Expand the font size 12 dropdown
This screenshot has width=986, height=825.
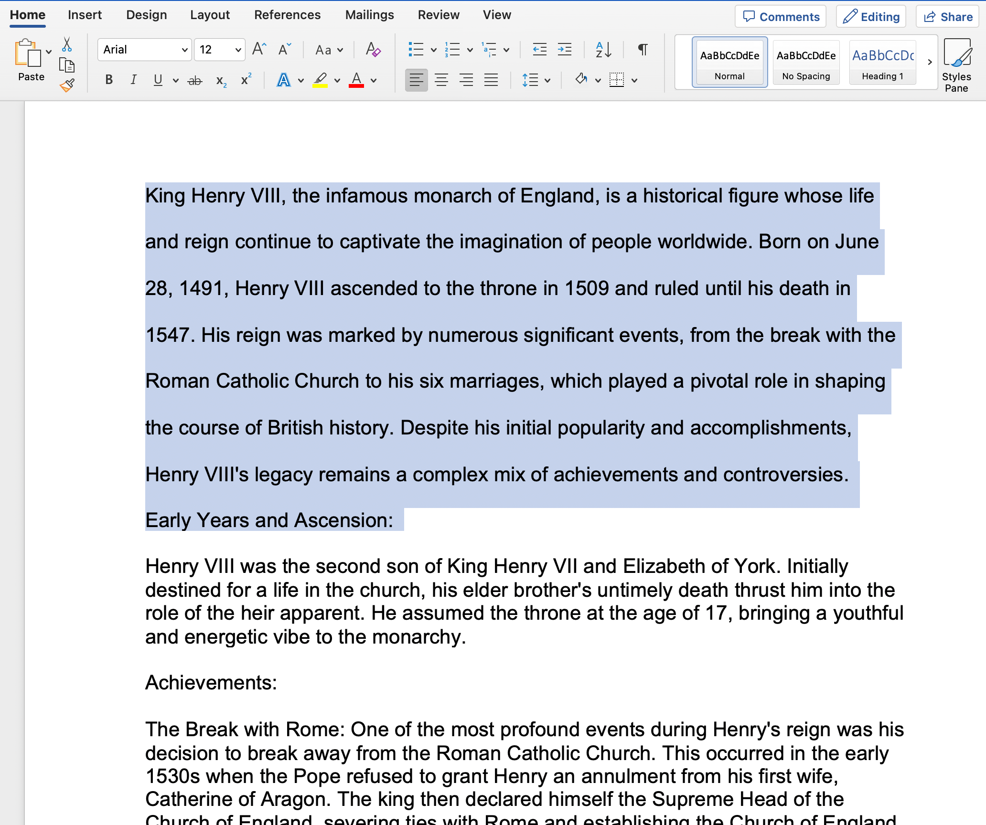[x=238, y=50]
